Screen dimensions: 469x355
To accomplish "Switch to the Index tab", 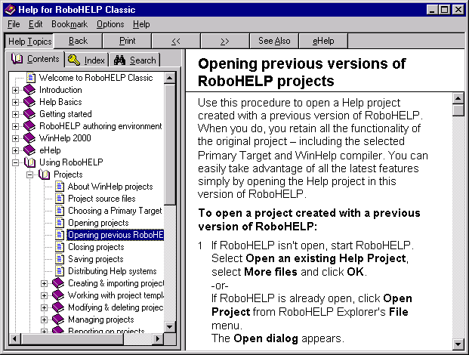I will pos(87,60).
